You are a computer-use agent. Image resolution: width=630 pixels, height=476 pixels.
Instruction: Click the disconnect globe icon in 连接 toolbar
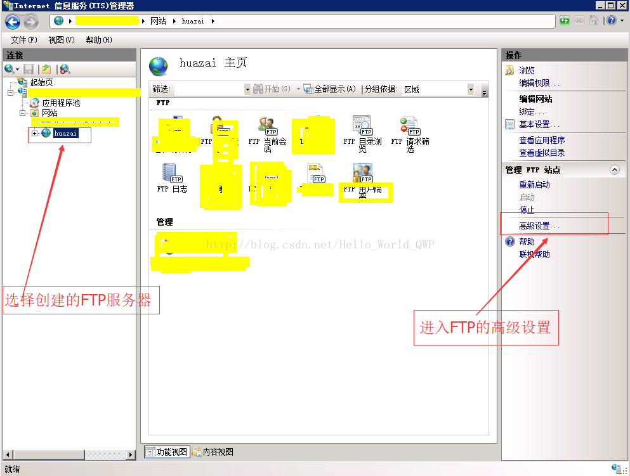pos(65,69)
